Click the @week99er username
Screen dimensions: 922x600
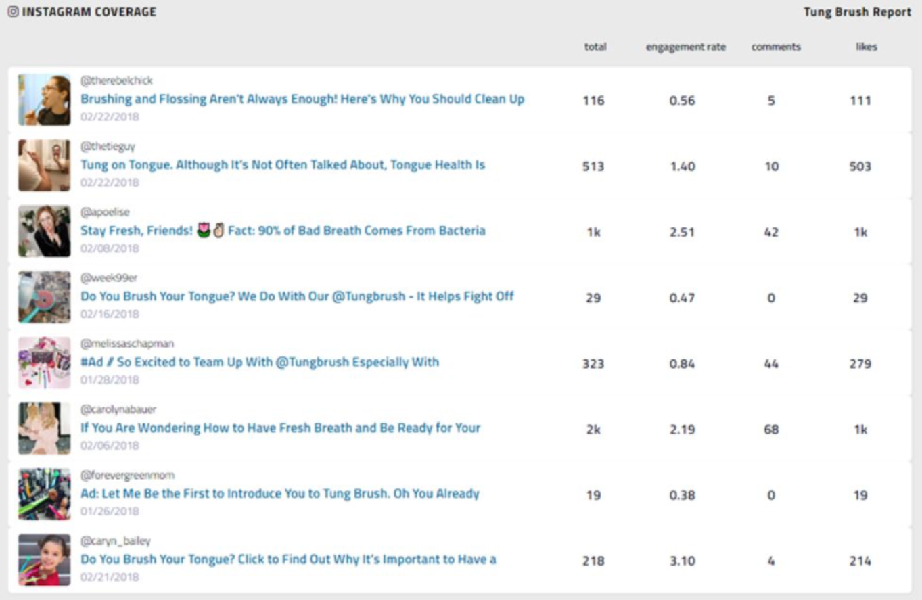(109, 277)
